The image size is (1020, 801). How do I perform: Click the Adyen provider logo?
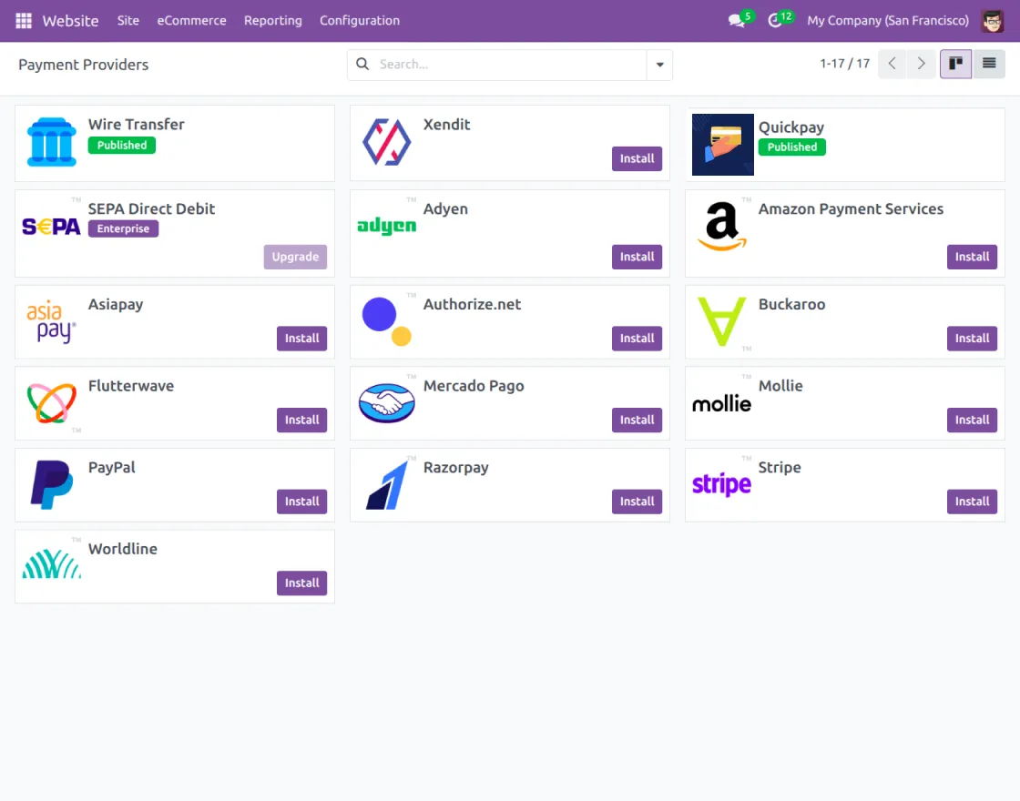pyautogui.click(x=386, y=228)
